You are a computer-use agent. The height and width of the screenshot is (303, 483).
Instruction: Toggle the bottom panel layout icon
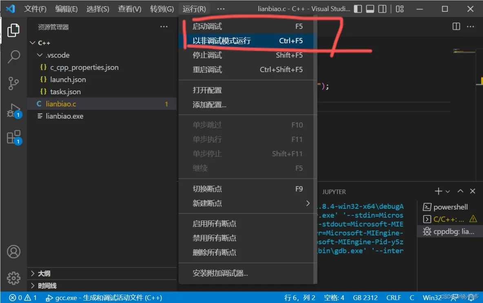coord(370,9)
